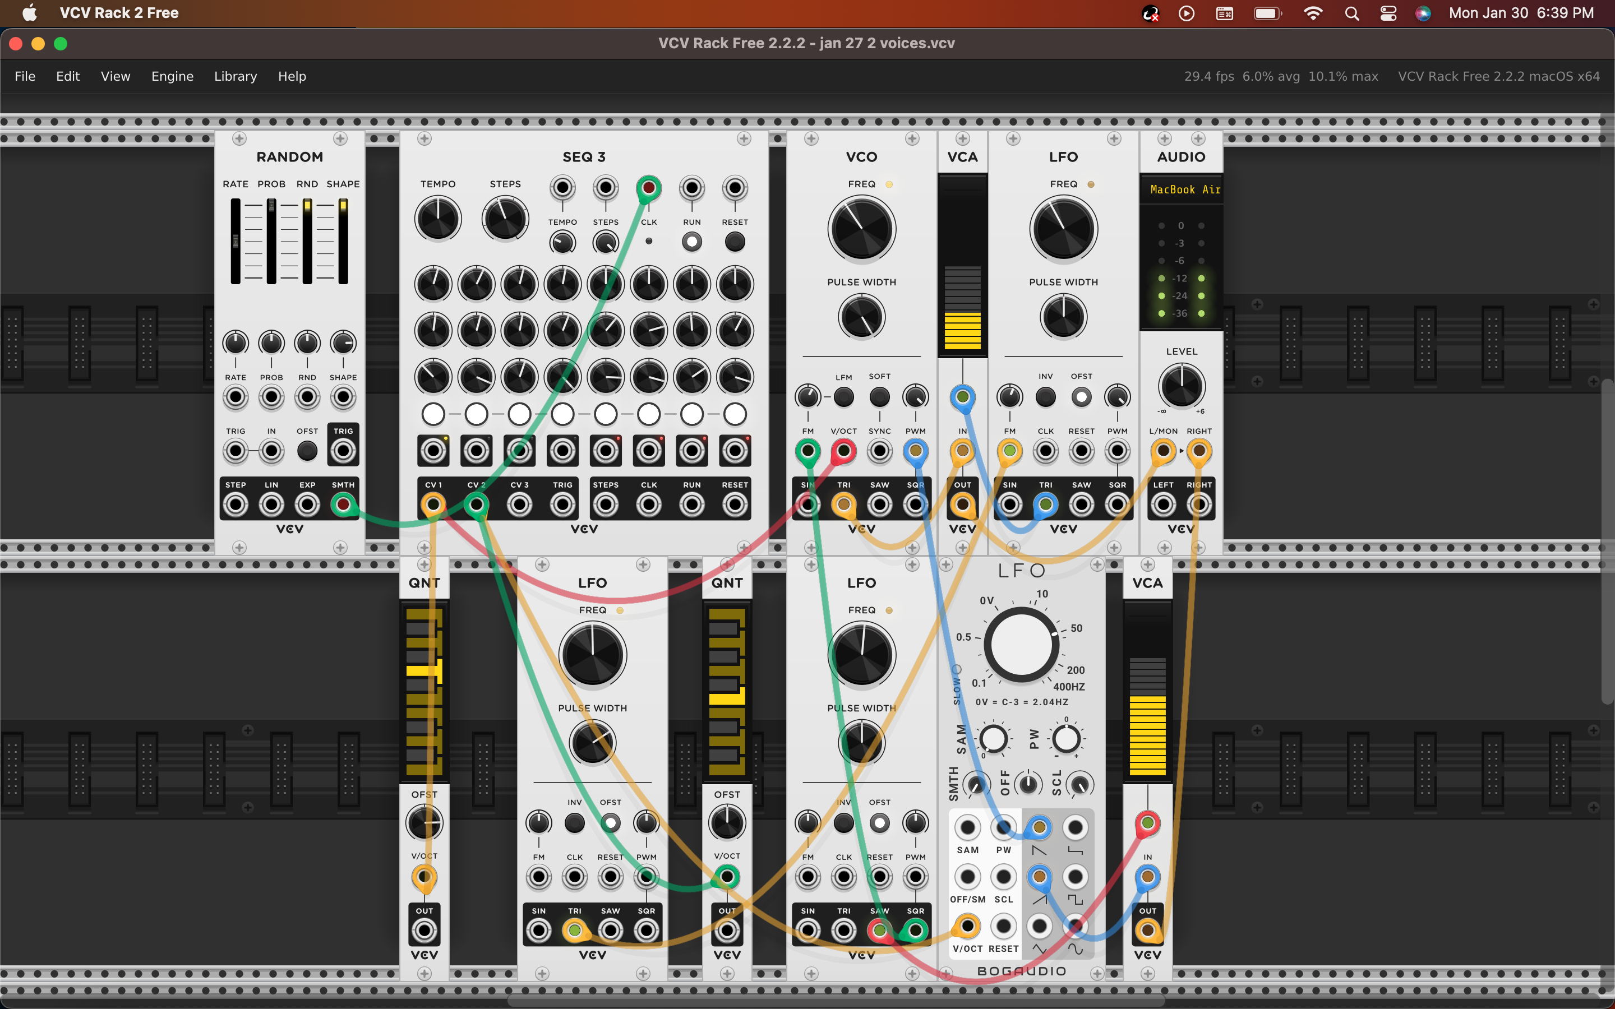
Task: Click the top LFO FREQ knob
Action: (x=1063, y=229)
